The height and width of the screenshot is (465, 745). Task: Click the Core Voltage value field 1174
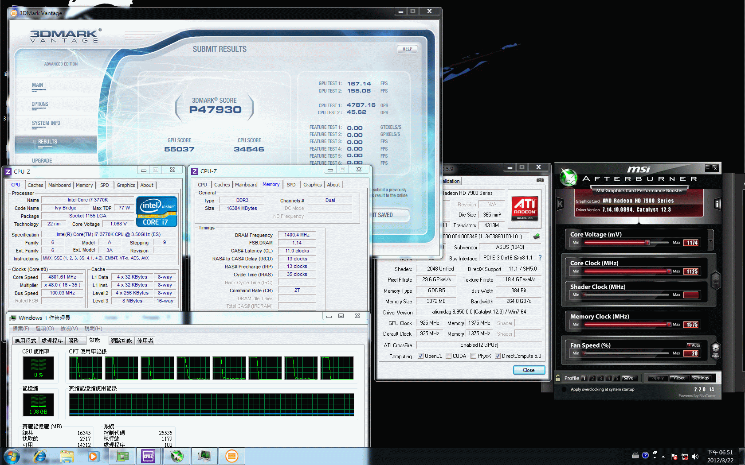click(691, 242)
